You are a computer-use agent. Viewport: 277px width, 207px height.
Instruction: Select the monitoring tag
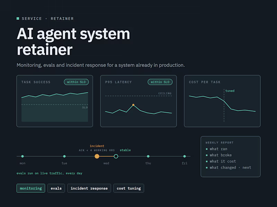tap(31, 188)
